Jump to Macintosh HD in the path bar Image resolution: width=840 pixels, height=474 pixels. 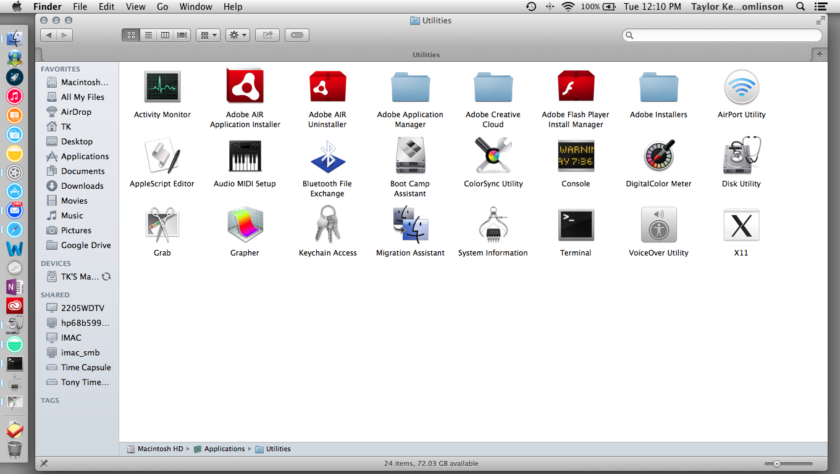click(155, 449)
